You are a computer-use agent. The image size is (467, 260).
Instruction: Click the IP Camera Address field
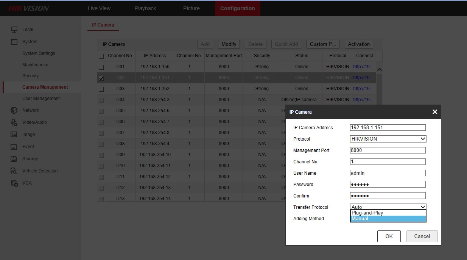point(388,128)
